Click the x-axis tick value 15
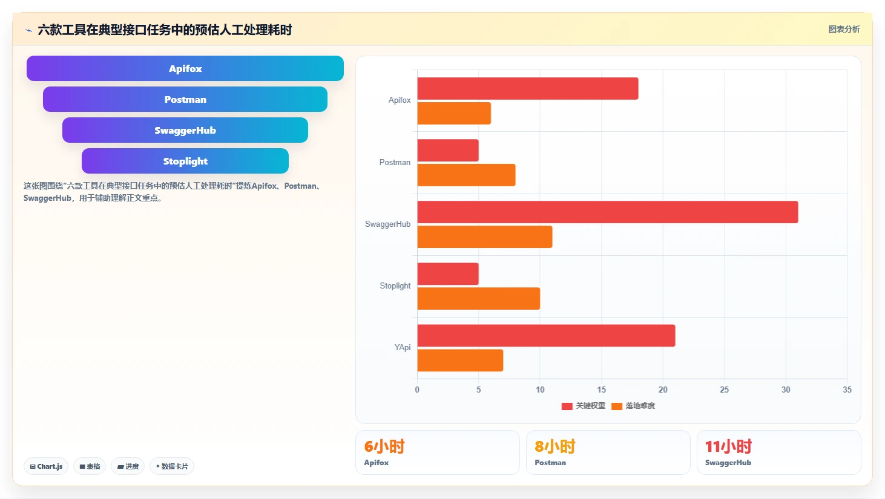This screenshot has height=499, width=885. click(x=602, y=390)
